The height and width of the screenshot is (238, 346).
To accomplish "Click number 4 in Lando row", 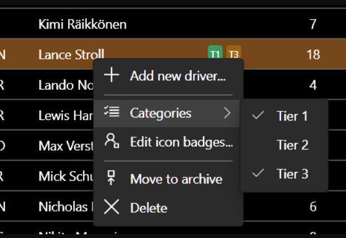I will click(313, 85).
